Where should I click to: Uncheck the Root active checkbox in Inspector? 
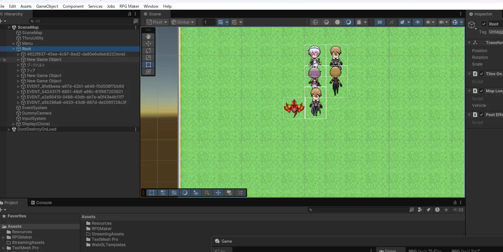click(484, 24)
